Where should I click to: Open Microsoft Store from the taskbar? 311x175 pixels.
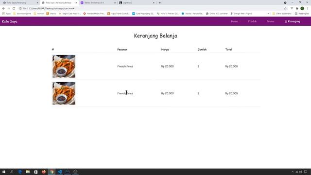(x=35, y=172)
